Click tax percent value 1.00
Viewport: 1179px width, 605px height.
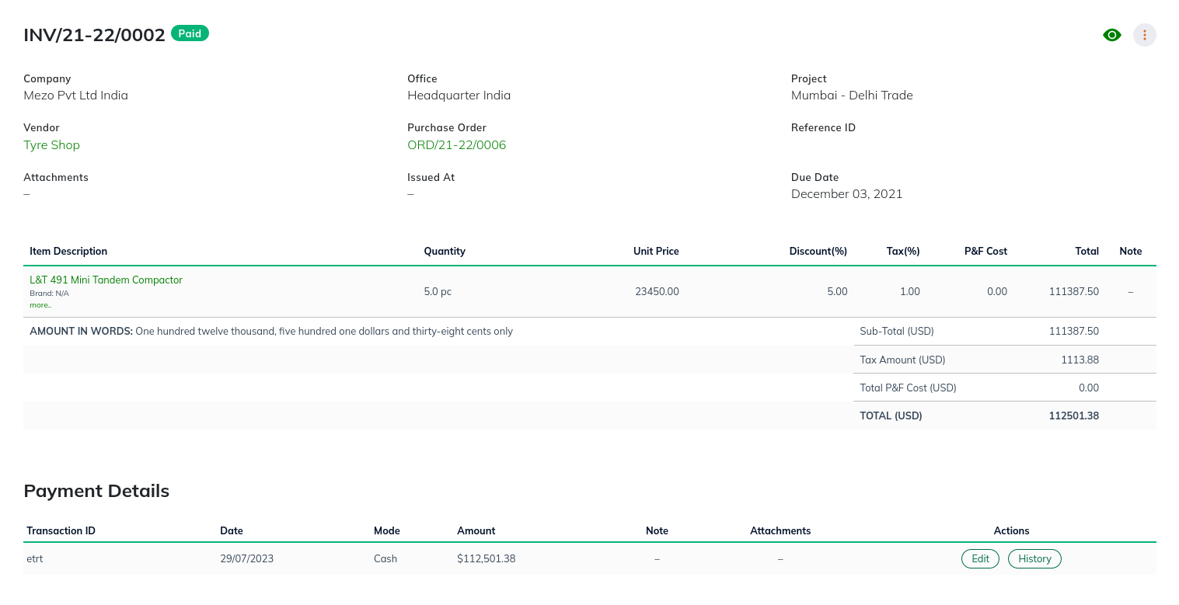(x=909, y=292)
